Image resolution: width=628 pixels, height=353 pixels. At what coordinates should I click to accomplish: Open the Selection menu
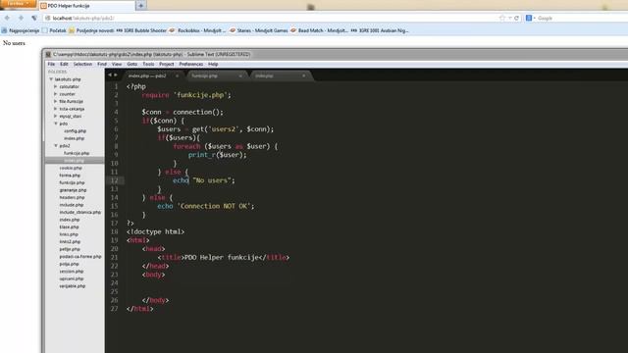(82, 64)
